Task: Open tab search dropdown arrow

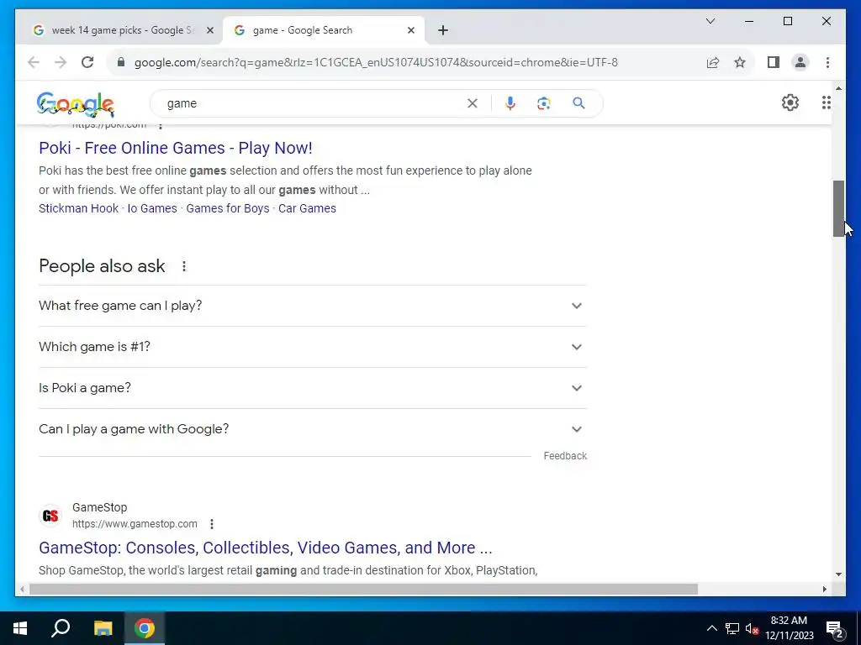Action: pyautogui.click(x=710, y=21)
